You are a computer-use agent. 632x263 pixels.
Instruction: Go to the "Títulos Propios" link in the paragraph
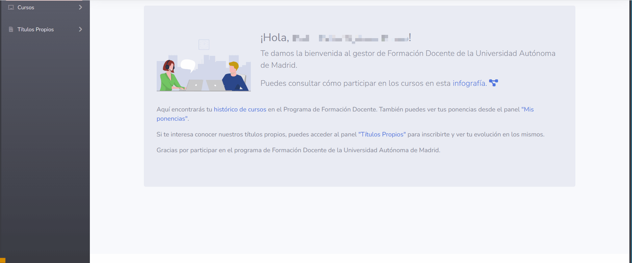382,134
